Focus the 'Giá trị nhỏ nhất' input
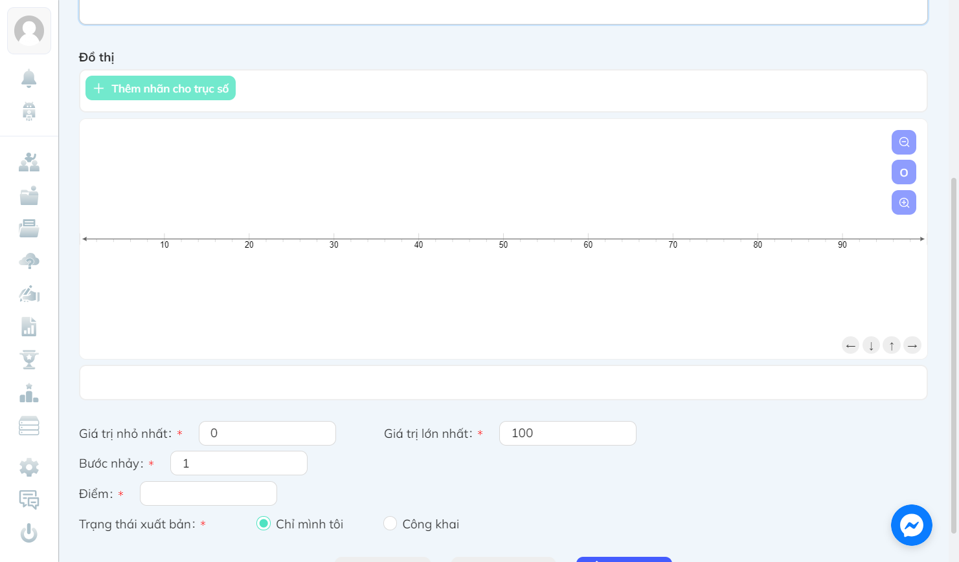 click(x=267, y=433)
